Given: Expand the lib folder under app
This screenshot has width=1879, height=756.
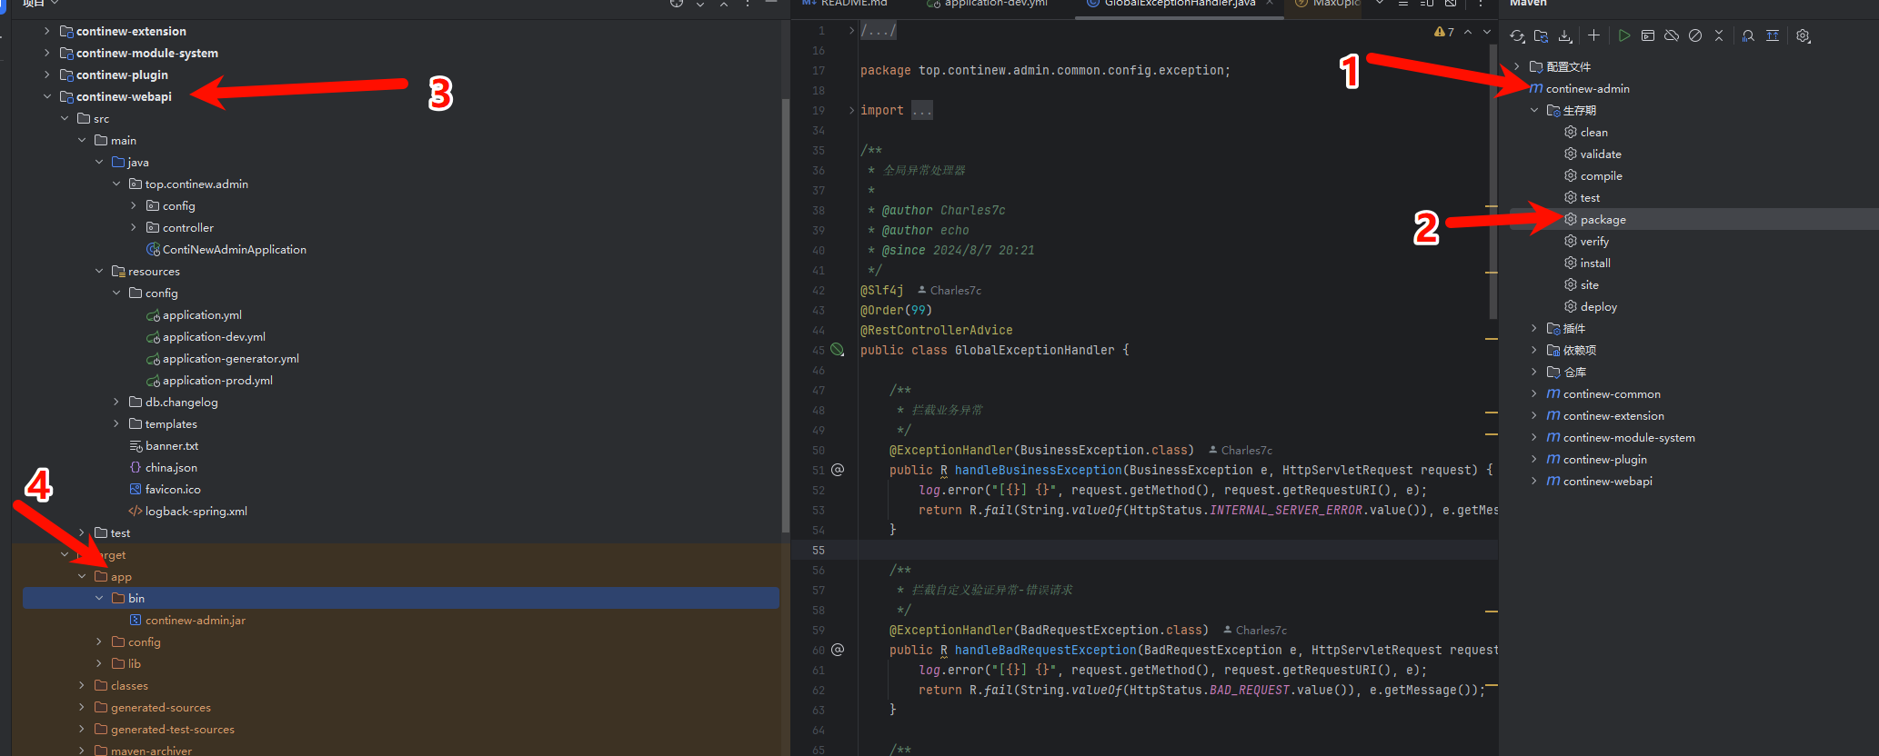Looking at the screenshot, I should click(x=99, y=663).
